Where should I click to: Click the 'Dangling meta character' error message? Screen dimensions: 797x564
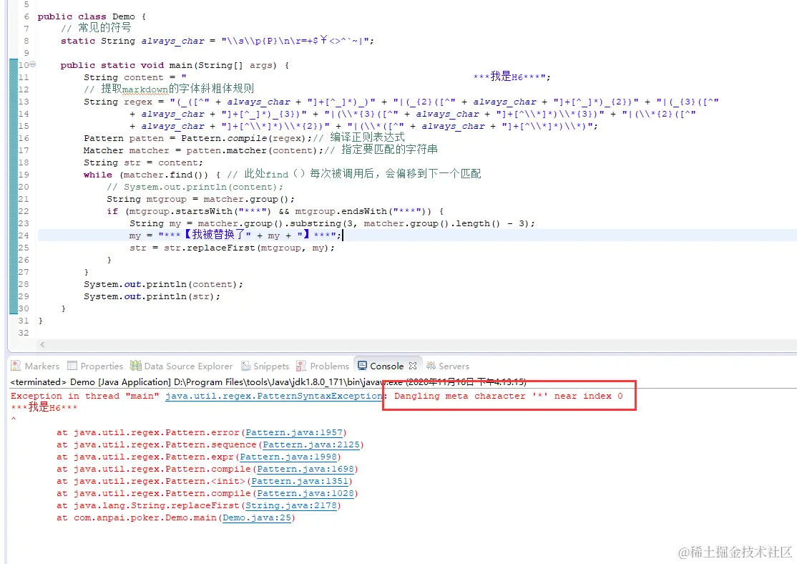point(508,396)
